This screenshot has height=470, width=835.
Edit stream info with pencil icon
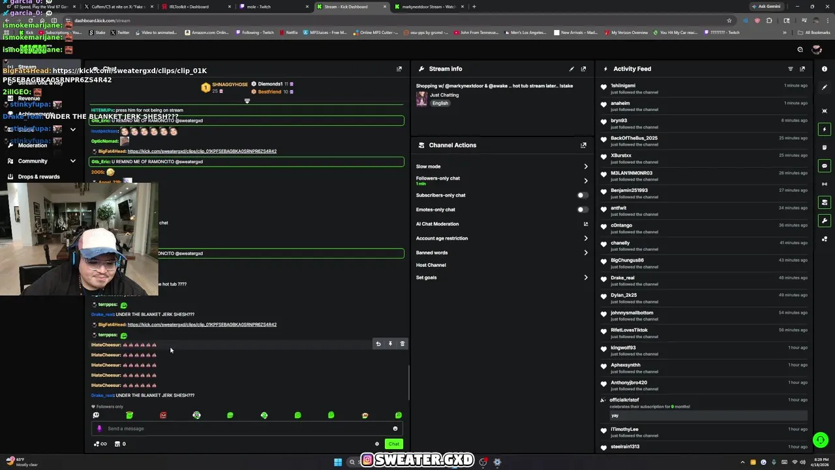pos(571,69)
